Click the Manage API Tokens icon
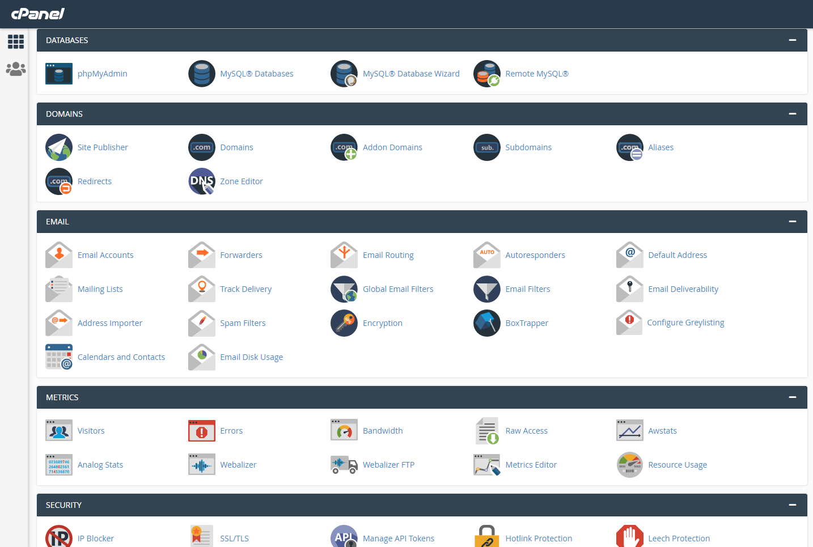Image resolution: width=813 pixels, height=547 pixels. (x=344, y=536)
